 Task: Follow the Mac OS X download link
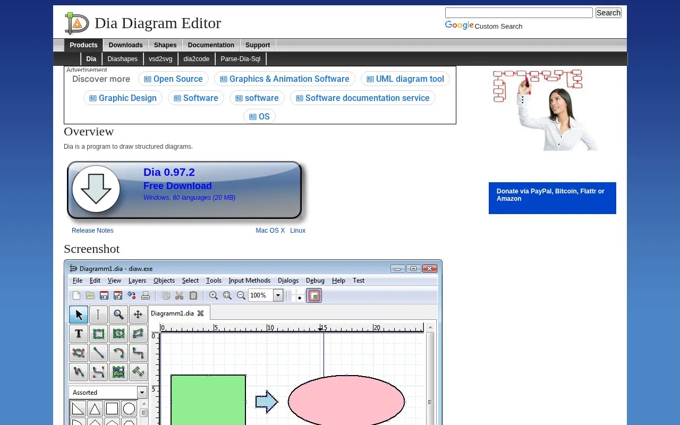tap(270, 231)
